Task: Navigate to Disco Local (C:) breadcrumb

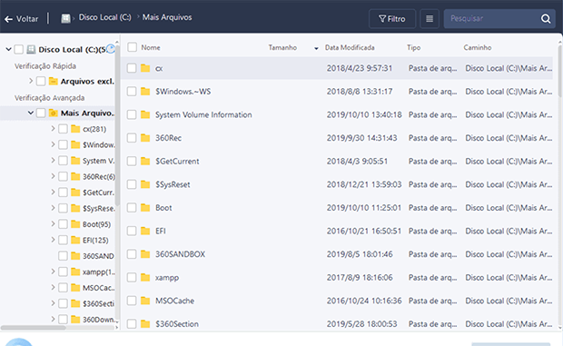Action: pos(104,17)
